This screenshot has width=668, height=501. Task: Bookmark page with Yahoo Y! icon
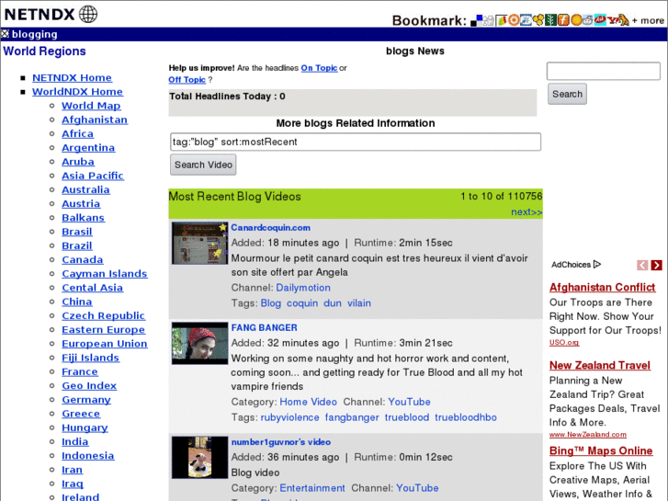tap(613, 20)
